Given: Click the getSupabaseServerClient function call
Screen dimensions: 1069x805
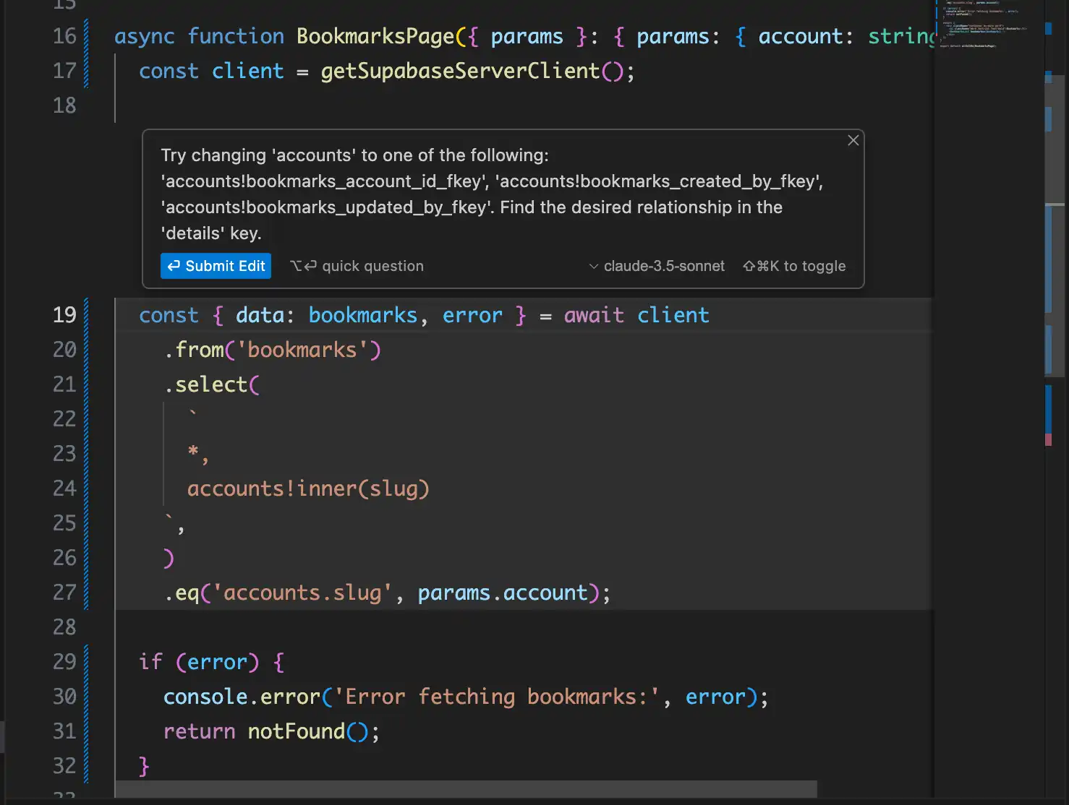Looking at the screenshot, I should pyautogui.click(x=460, y=71).
